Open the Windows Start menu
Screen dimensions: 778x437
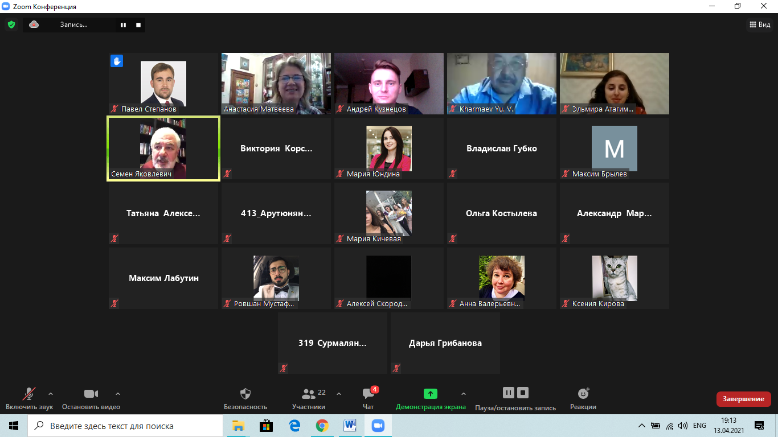click(x=14, y=426)
